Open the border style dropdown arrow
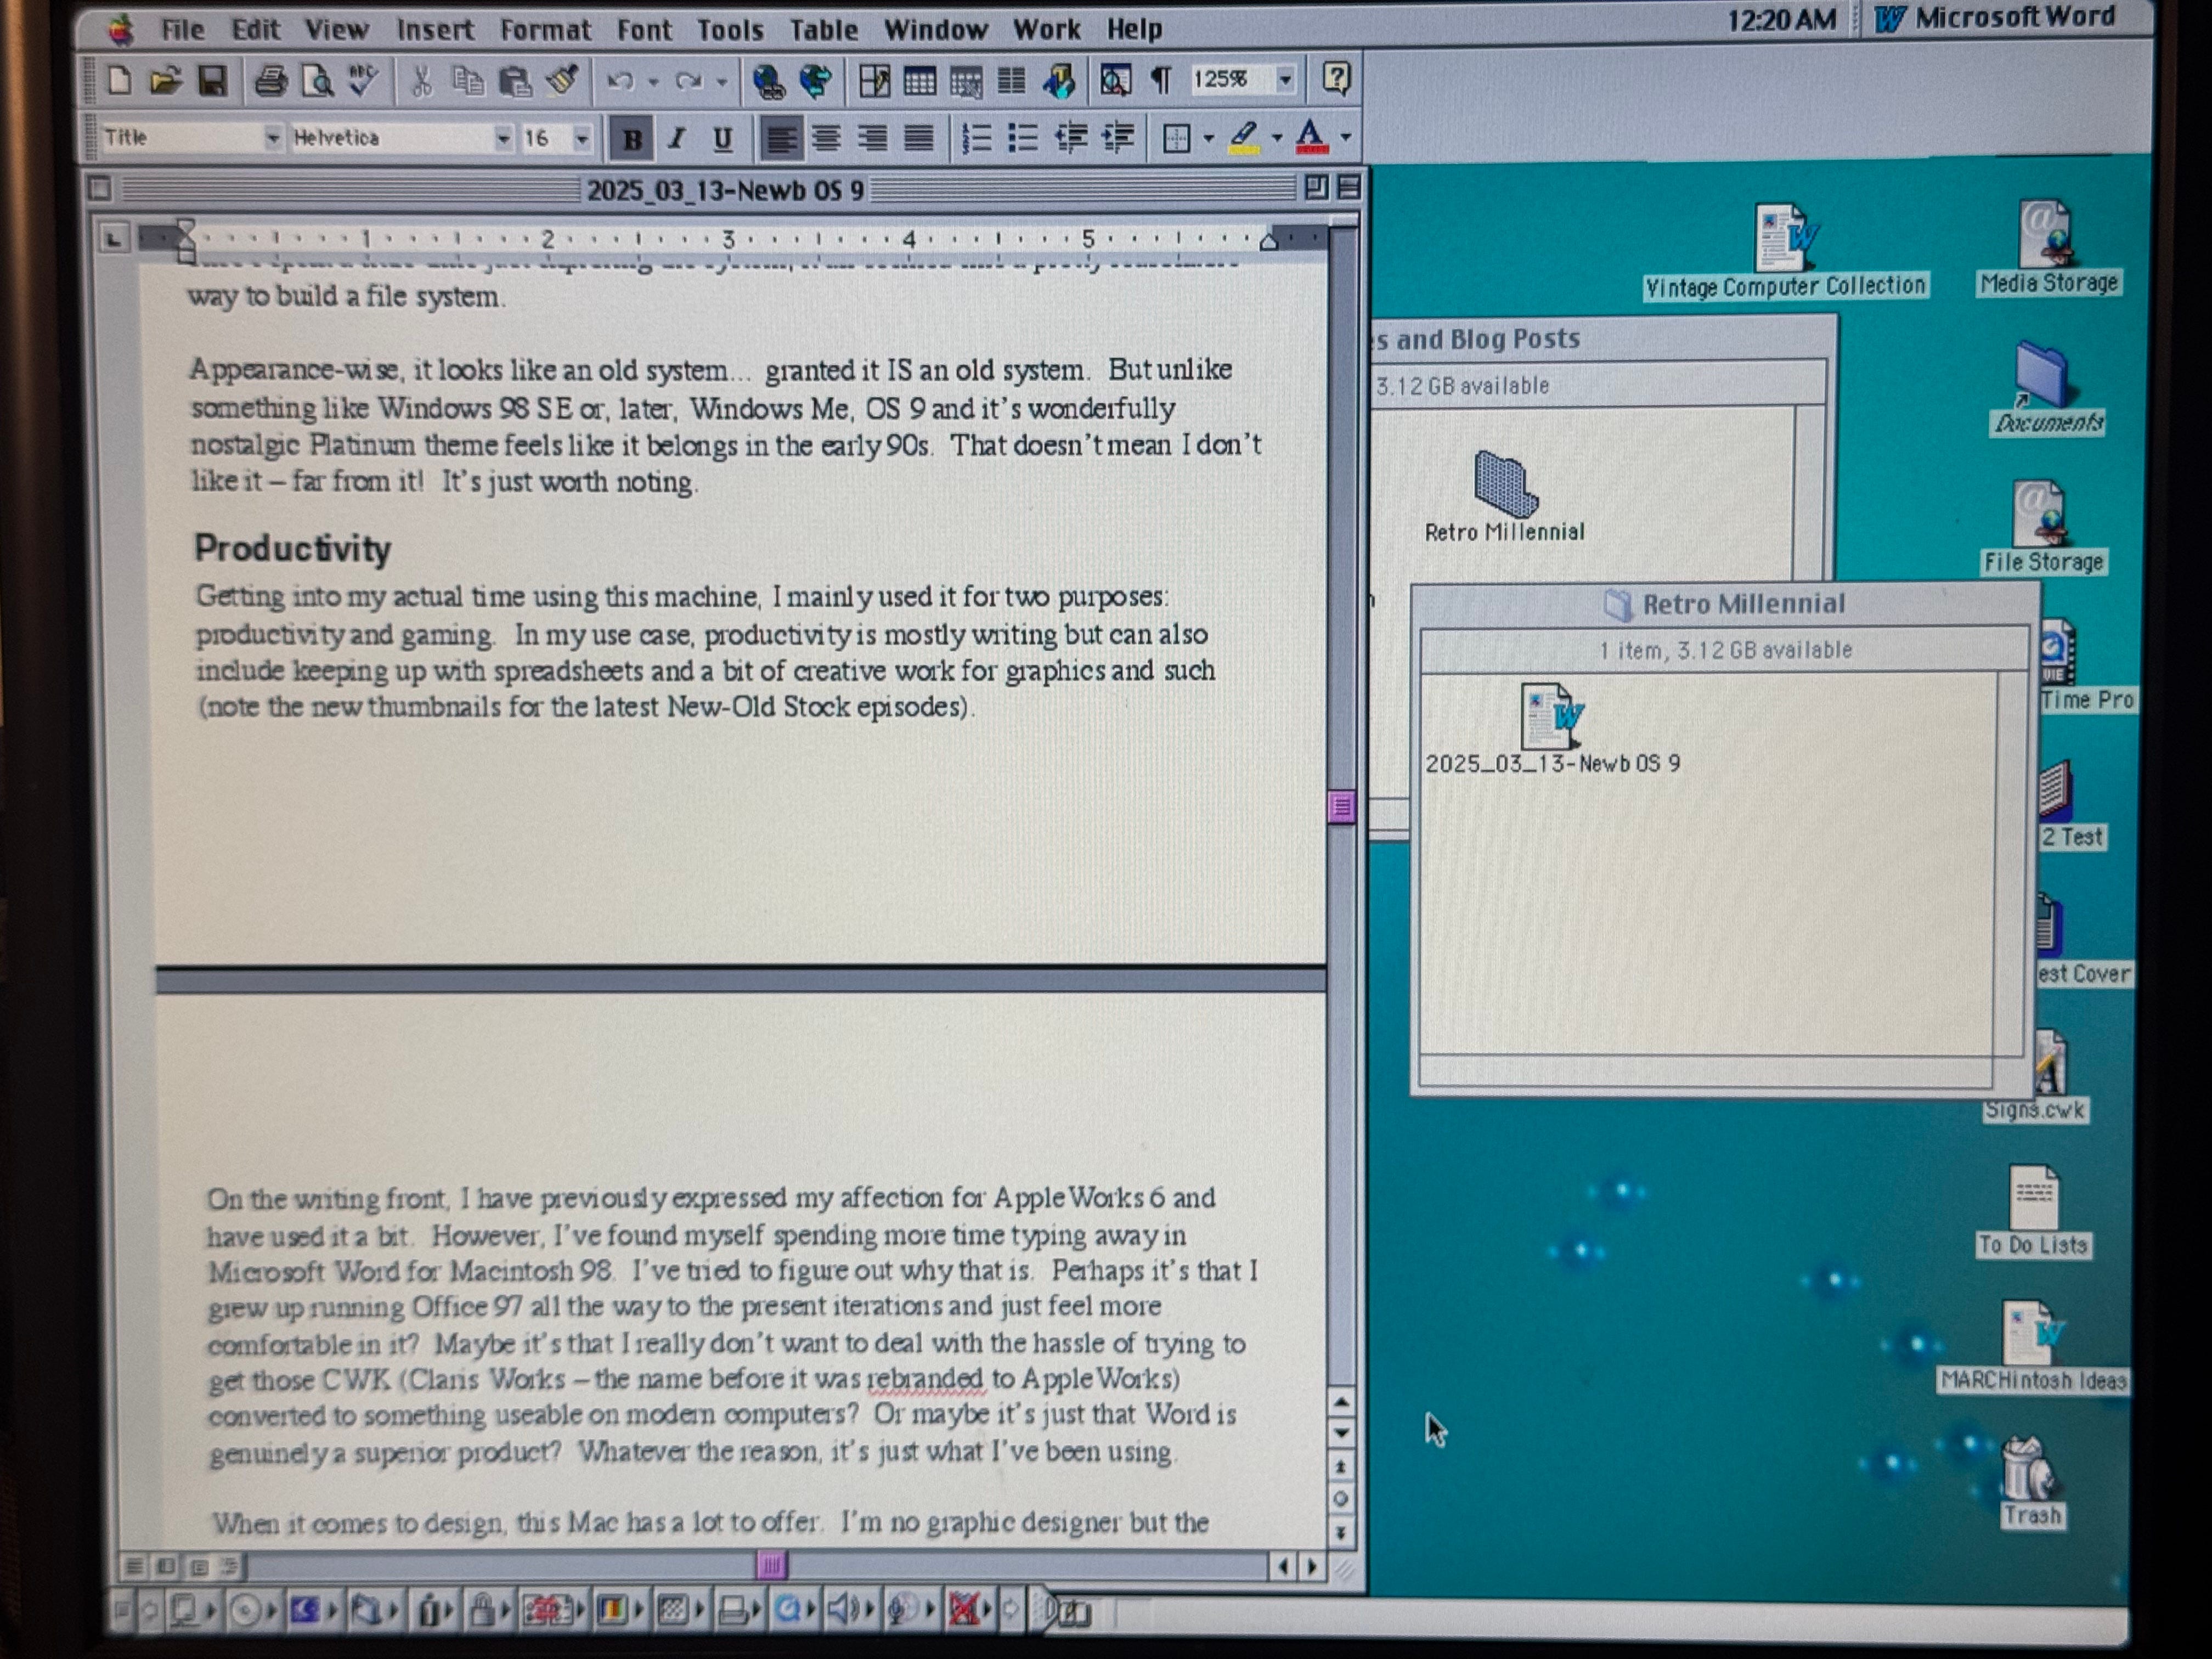The height and width of the screenshot is (1659, 2212). 1208,137
